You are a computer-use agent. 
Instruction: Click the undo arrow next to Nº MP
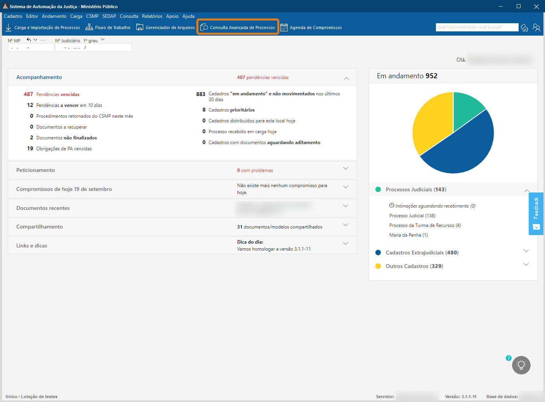coord(29,40)
